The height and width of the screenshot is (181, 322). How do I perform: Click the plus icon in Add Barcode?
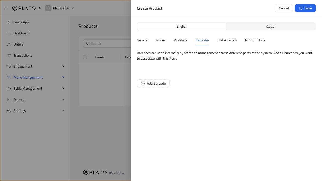click(143, 83)
